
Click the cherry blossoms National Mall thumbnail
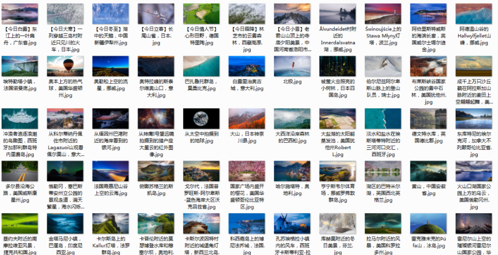pyautogui.click(x=247, y=171)
